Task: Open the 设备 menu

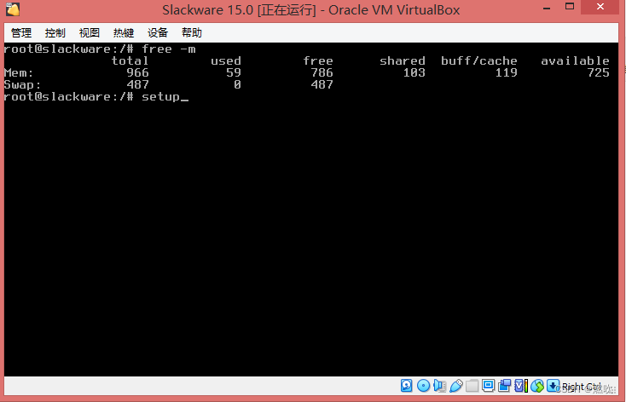Action: click(158, 32)
